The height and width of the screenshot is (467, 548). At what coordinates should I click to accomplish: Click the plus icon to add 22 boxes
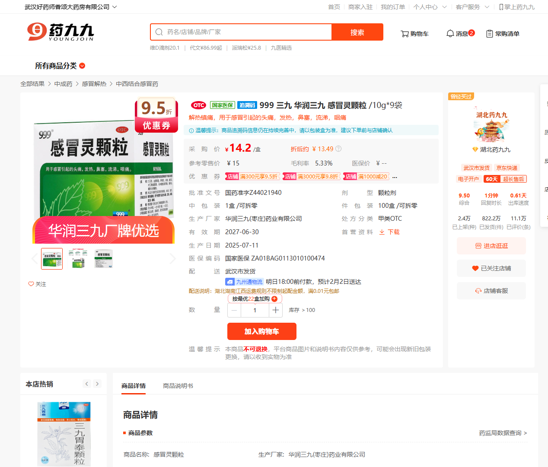click(274, 299)
